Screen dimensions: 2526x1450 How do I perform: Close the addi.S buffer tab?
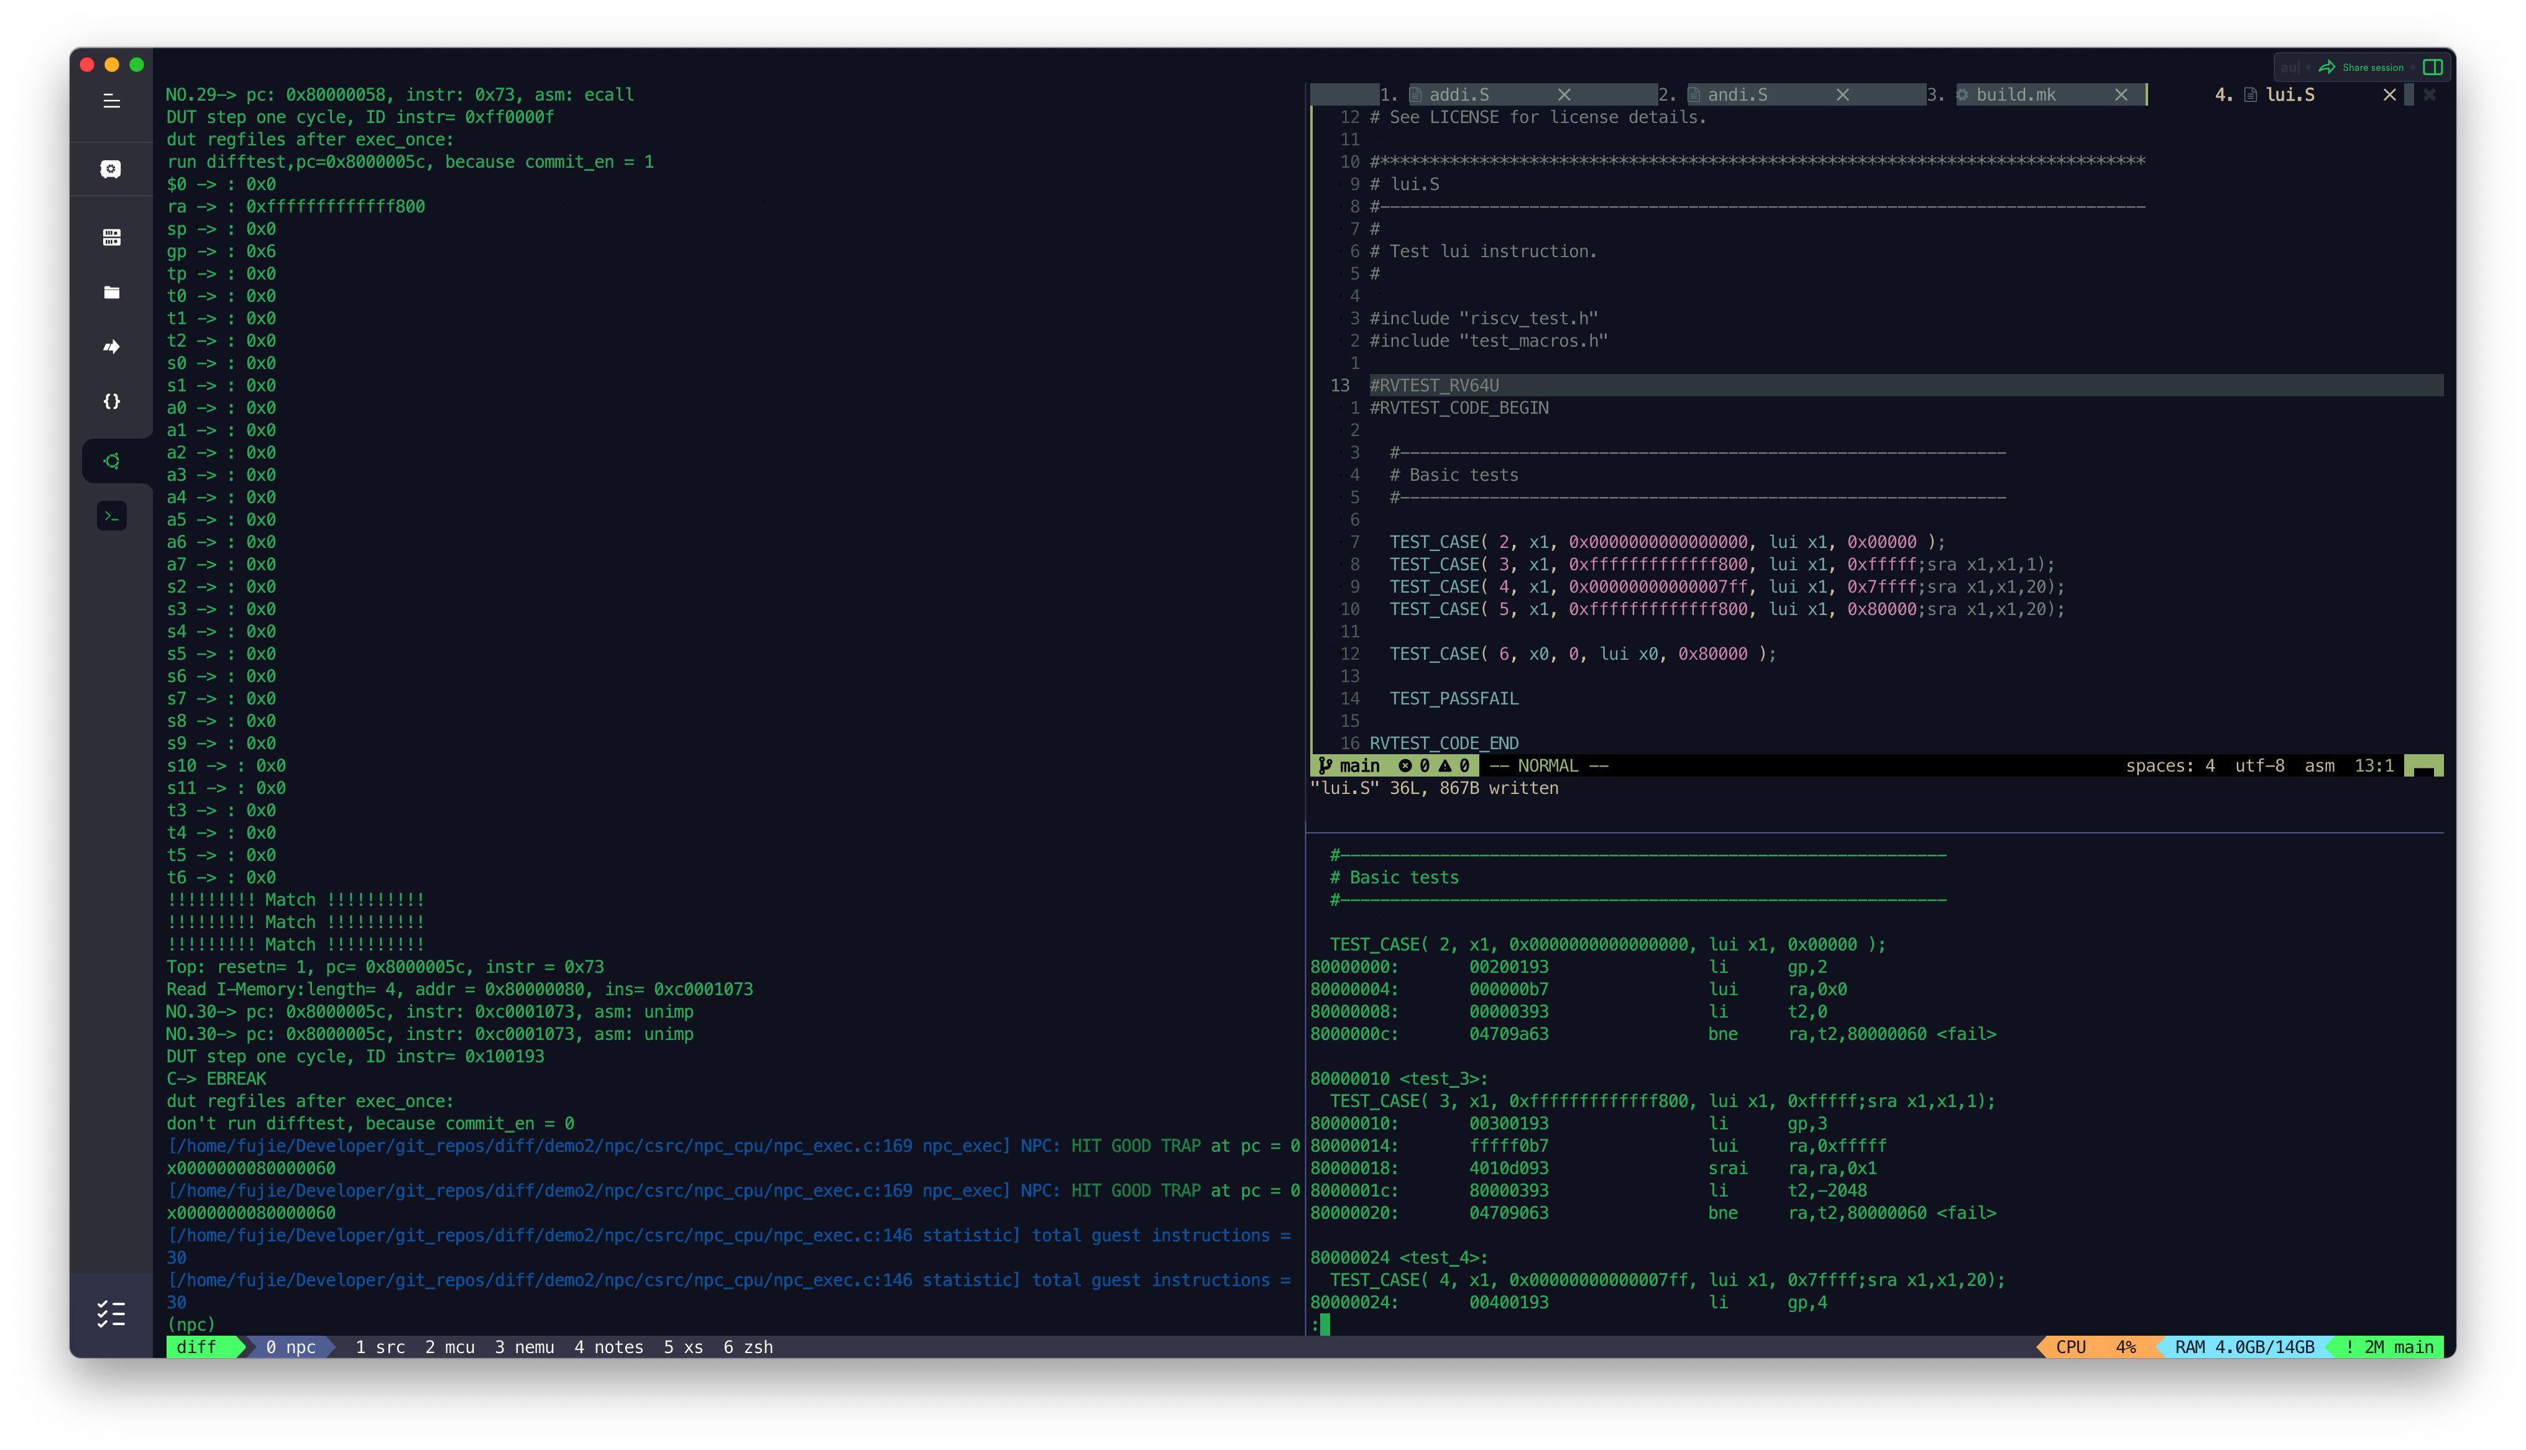(x=1564, y=94)
